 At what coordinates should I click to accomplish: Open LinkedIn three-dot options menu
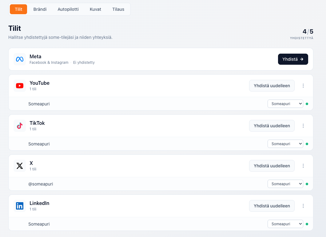pyautogui.click(x=303, y=206)
